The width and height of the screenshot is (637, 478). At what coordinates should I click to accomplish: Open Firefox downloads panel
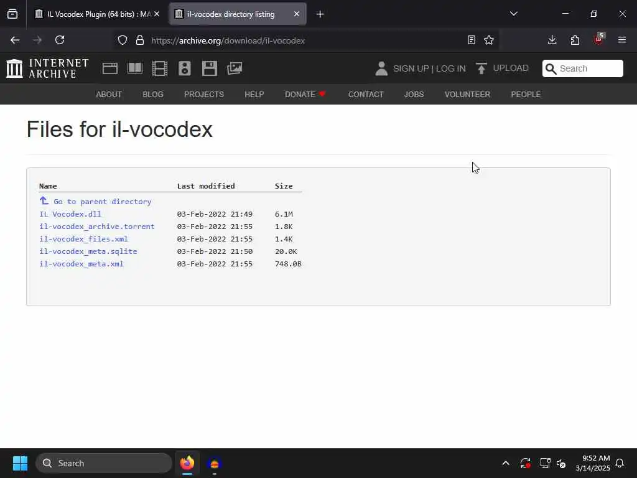click(552, 40)
